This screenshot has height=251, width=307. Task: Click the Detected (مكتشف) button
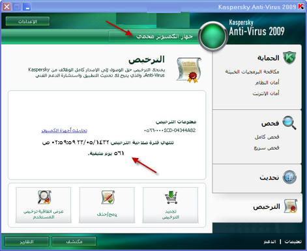(74, 241)
